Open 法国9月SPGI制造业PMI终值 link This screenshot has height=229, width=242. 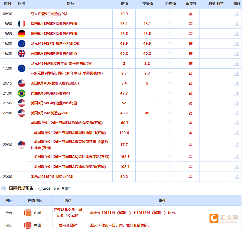click(x=54, y=24)
